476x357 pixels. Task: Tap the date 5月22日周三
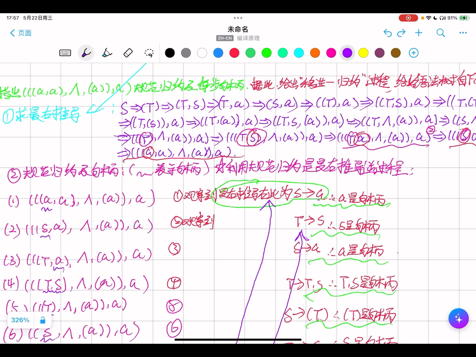(x=38, y=18)
